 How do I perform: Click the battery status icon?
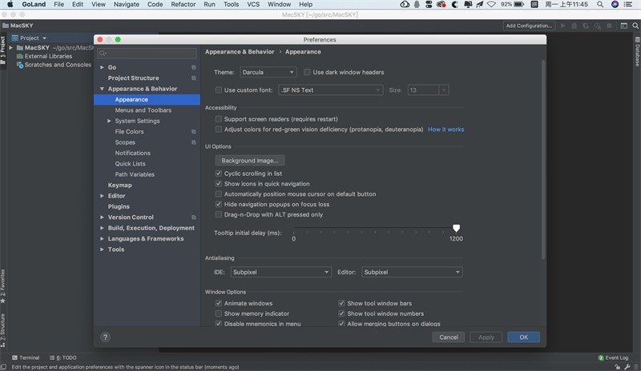[518, 5]
